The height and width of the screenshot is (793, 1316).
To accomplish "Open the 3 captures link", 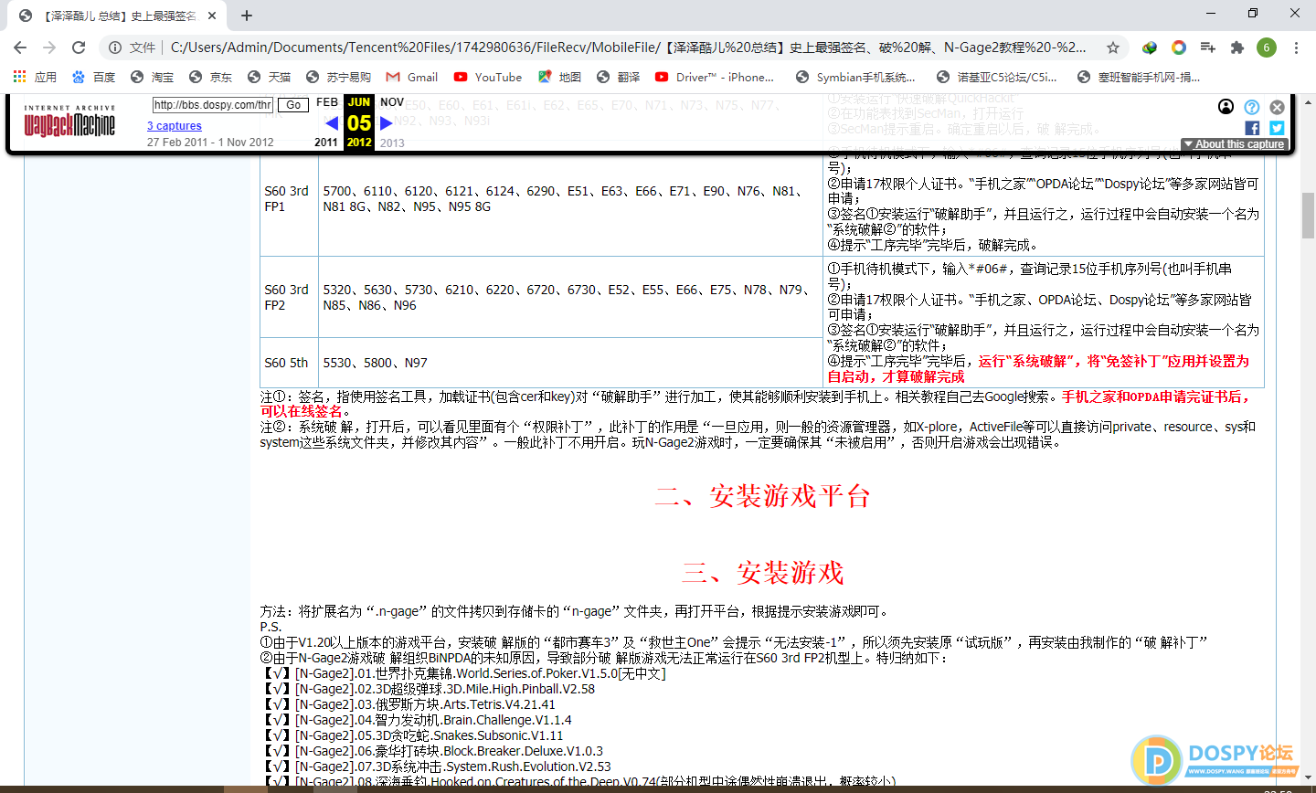I will click(175, 126).
